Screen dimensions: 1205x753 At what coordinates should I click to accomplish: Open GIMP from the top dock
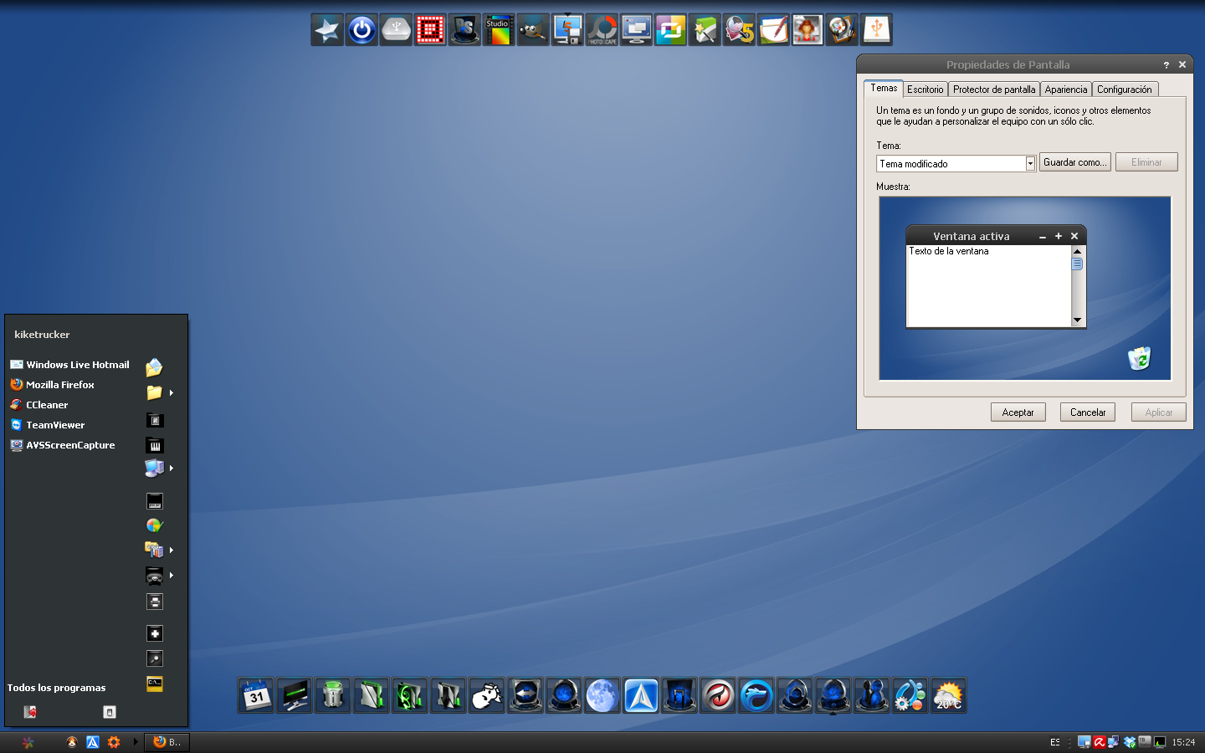point(533,29)
